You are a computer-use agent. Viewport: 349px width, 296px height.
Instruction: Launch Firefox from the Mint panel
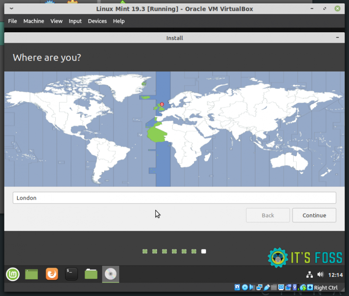[52, 274]
